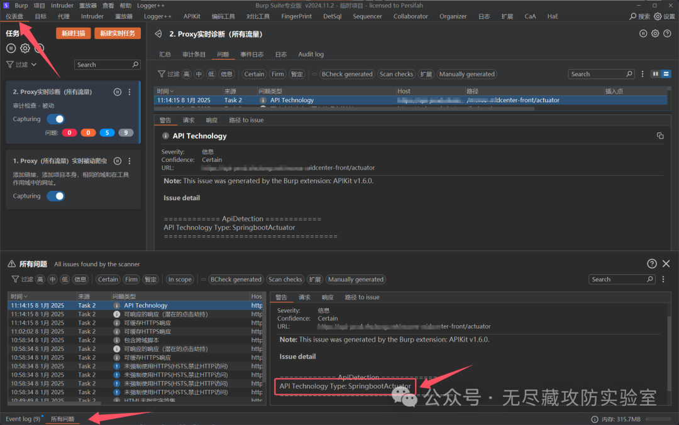Select the 审计条目 sub-tab

pos(194,55)
